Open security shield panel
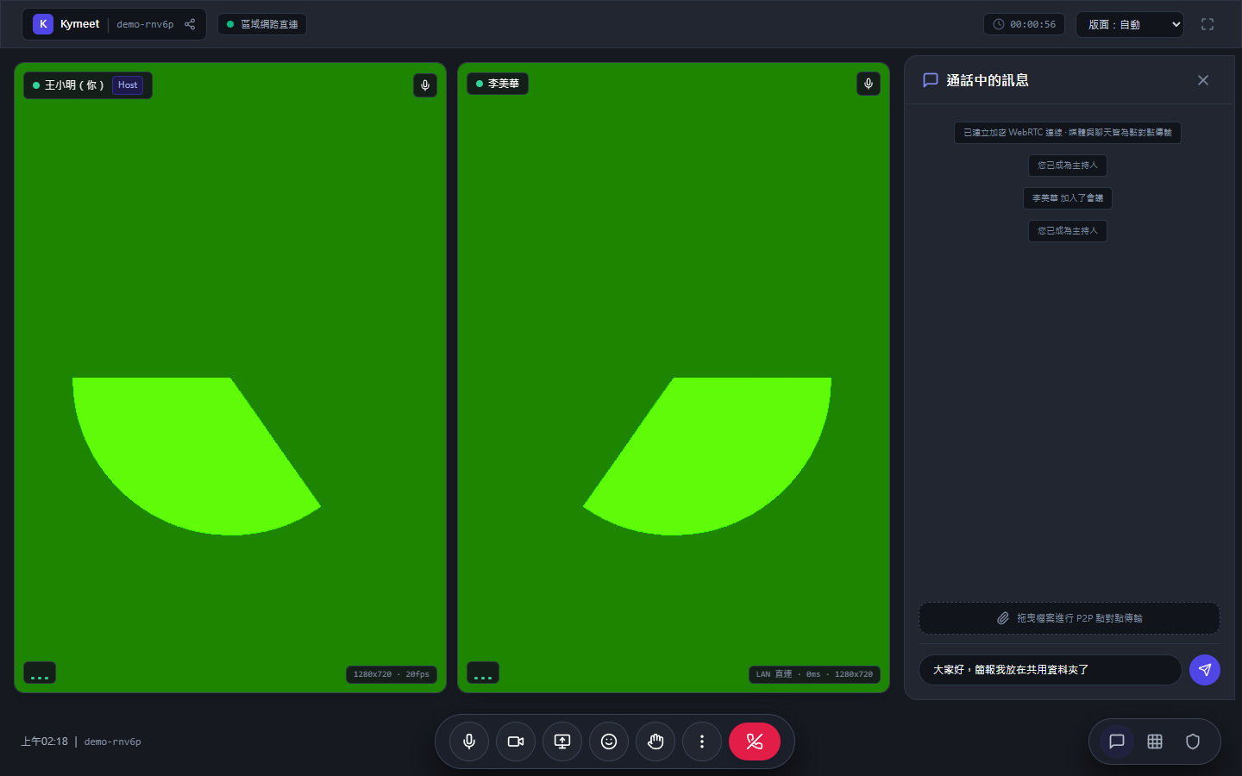The height and width of the screenshot is (776, 1242). pyautogui.click(x=1193, y=742)
